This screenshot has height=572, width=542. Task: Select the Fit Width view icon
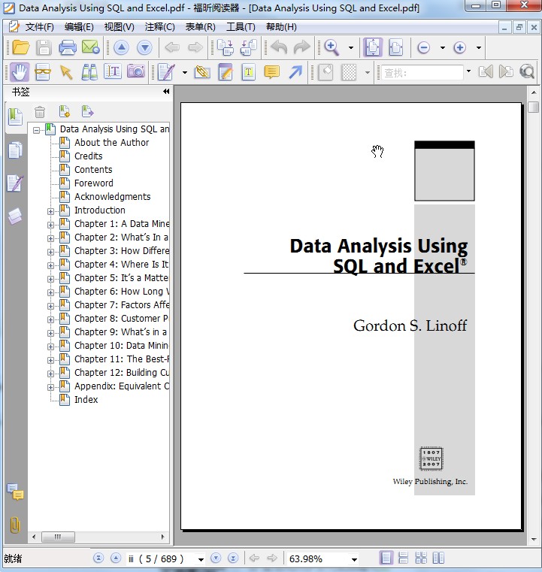pyautogui.click(x=395, y=47)
